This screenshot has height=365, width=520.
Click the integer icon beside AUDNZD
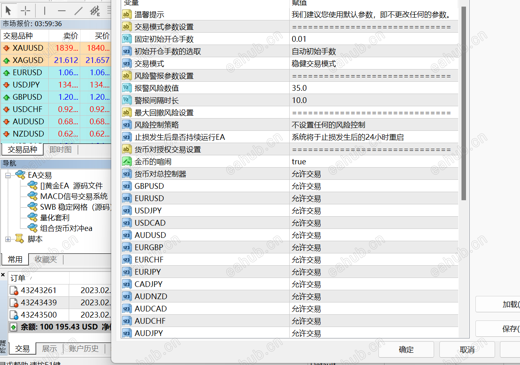tap(127, 296)
